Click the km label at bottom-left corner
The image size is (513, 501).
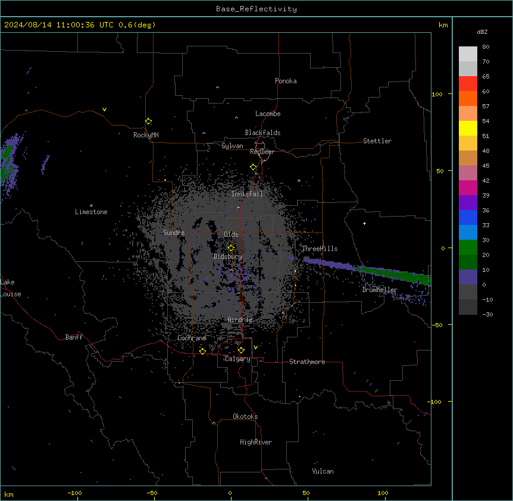click(9, 494)
